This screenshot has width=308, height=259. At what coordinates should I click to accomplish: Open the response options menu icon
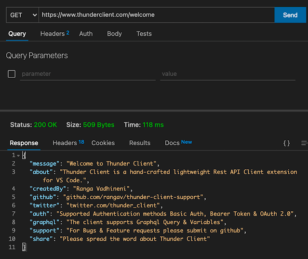click(x=304, y=143)
